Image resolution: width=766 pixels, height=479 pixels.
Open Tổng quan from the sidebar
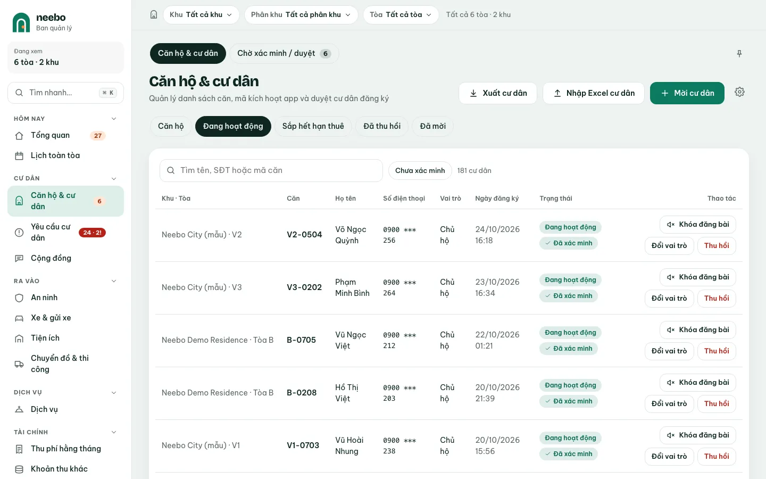(65, 136)
